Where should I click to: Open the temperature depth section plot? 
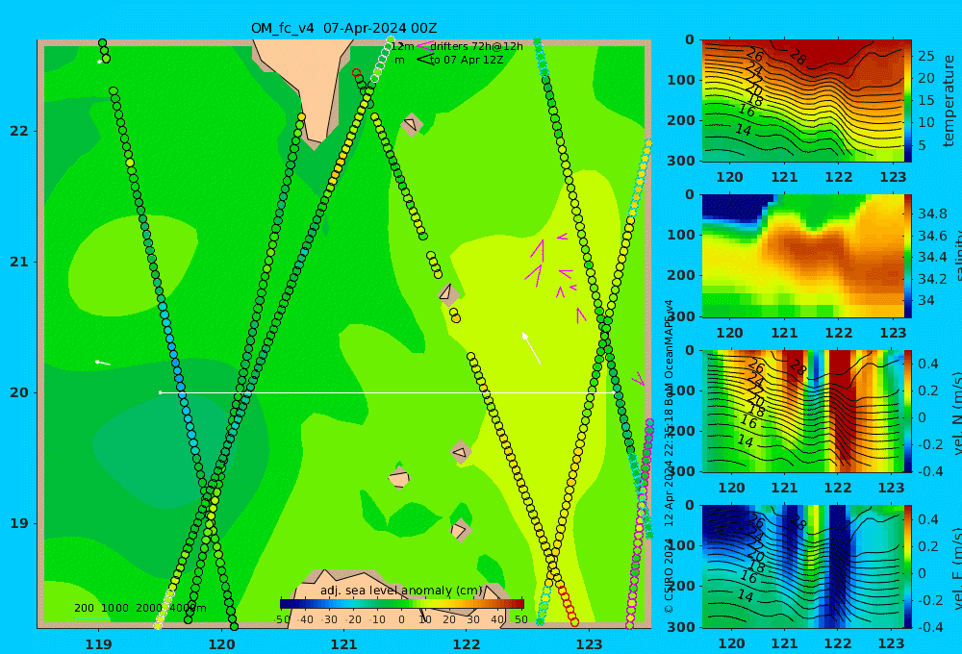tap(802, 101)
